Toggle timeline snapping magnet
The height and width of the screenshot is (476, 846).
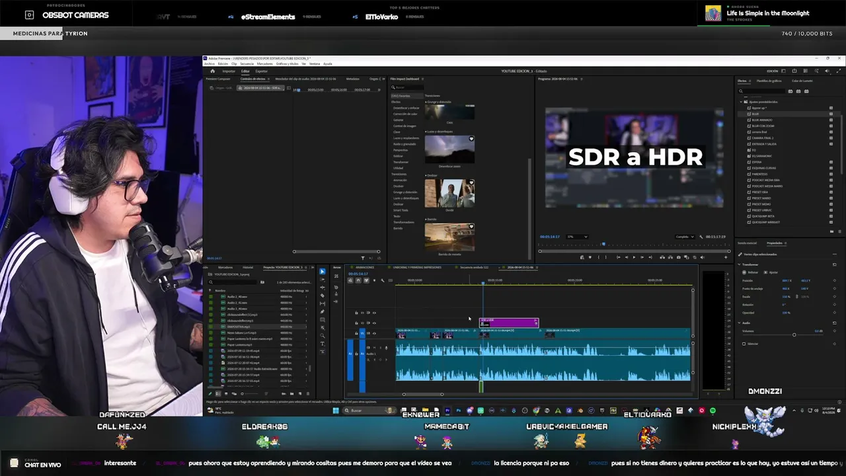pos(358,280)
